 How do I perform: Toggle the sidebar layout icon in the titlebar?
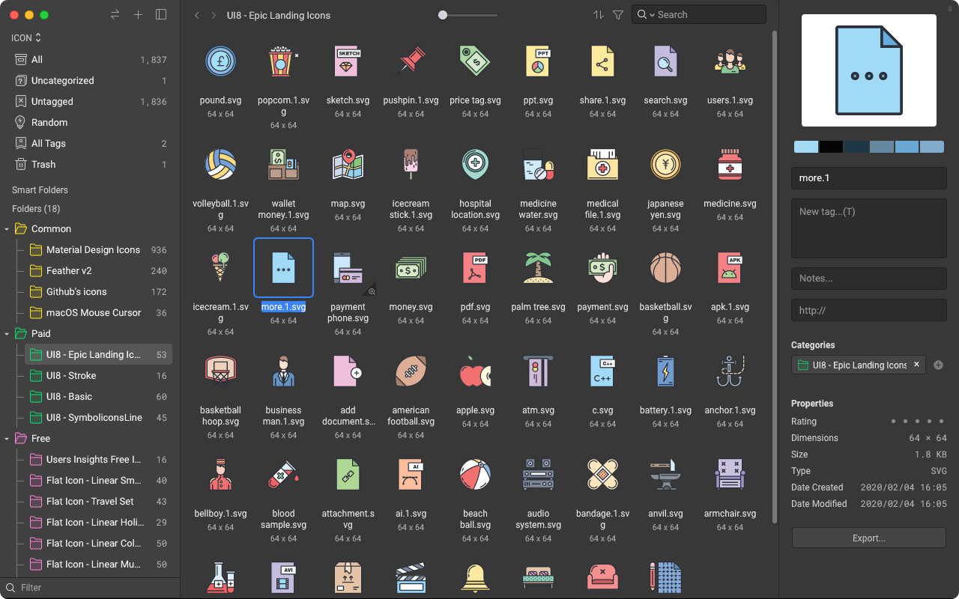tap(161, 14)
